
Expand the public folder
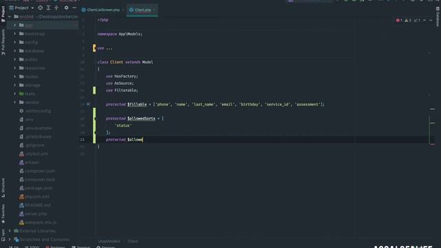(15, 59)
